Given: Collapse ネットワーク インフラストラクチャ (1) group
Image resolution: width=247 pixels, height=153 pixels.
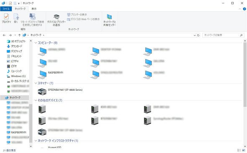Looking at the screenshot, I should 36,141.
